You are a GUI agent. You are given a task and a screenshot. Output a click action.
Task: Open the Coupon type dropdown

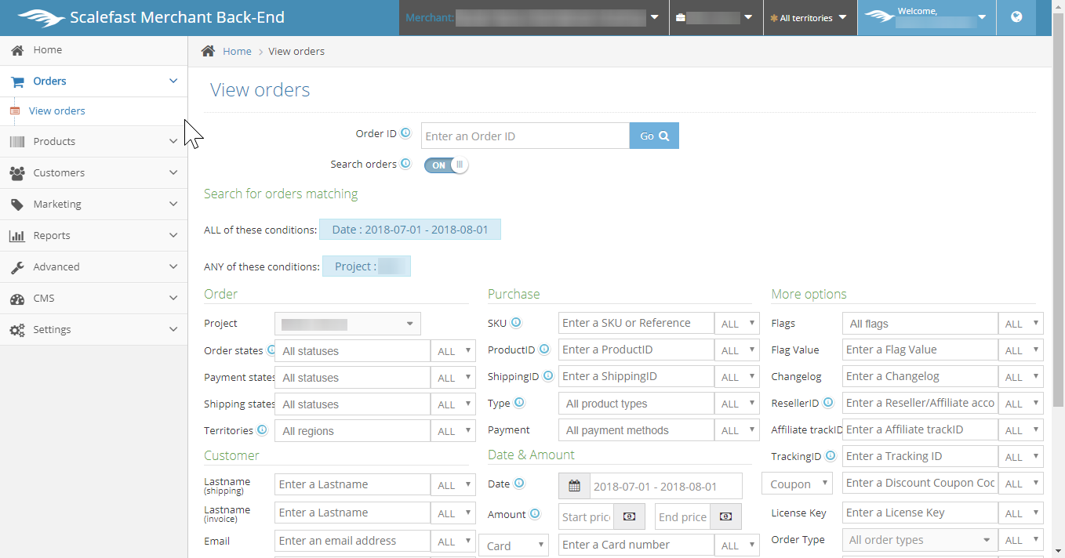click(x=796, y=484)
